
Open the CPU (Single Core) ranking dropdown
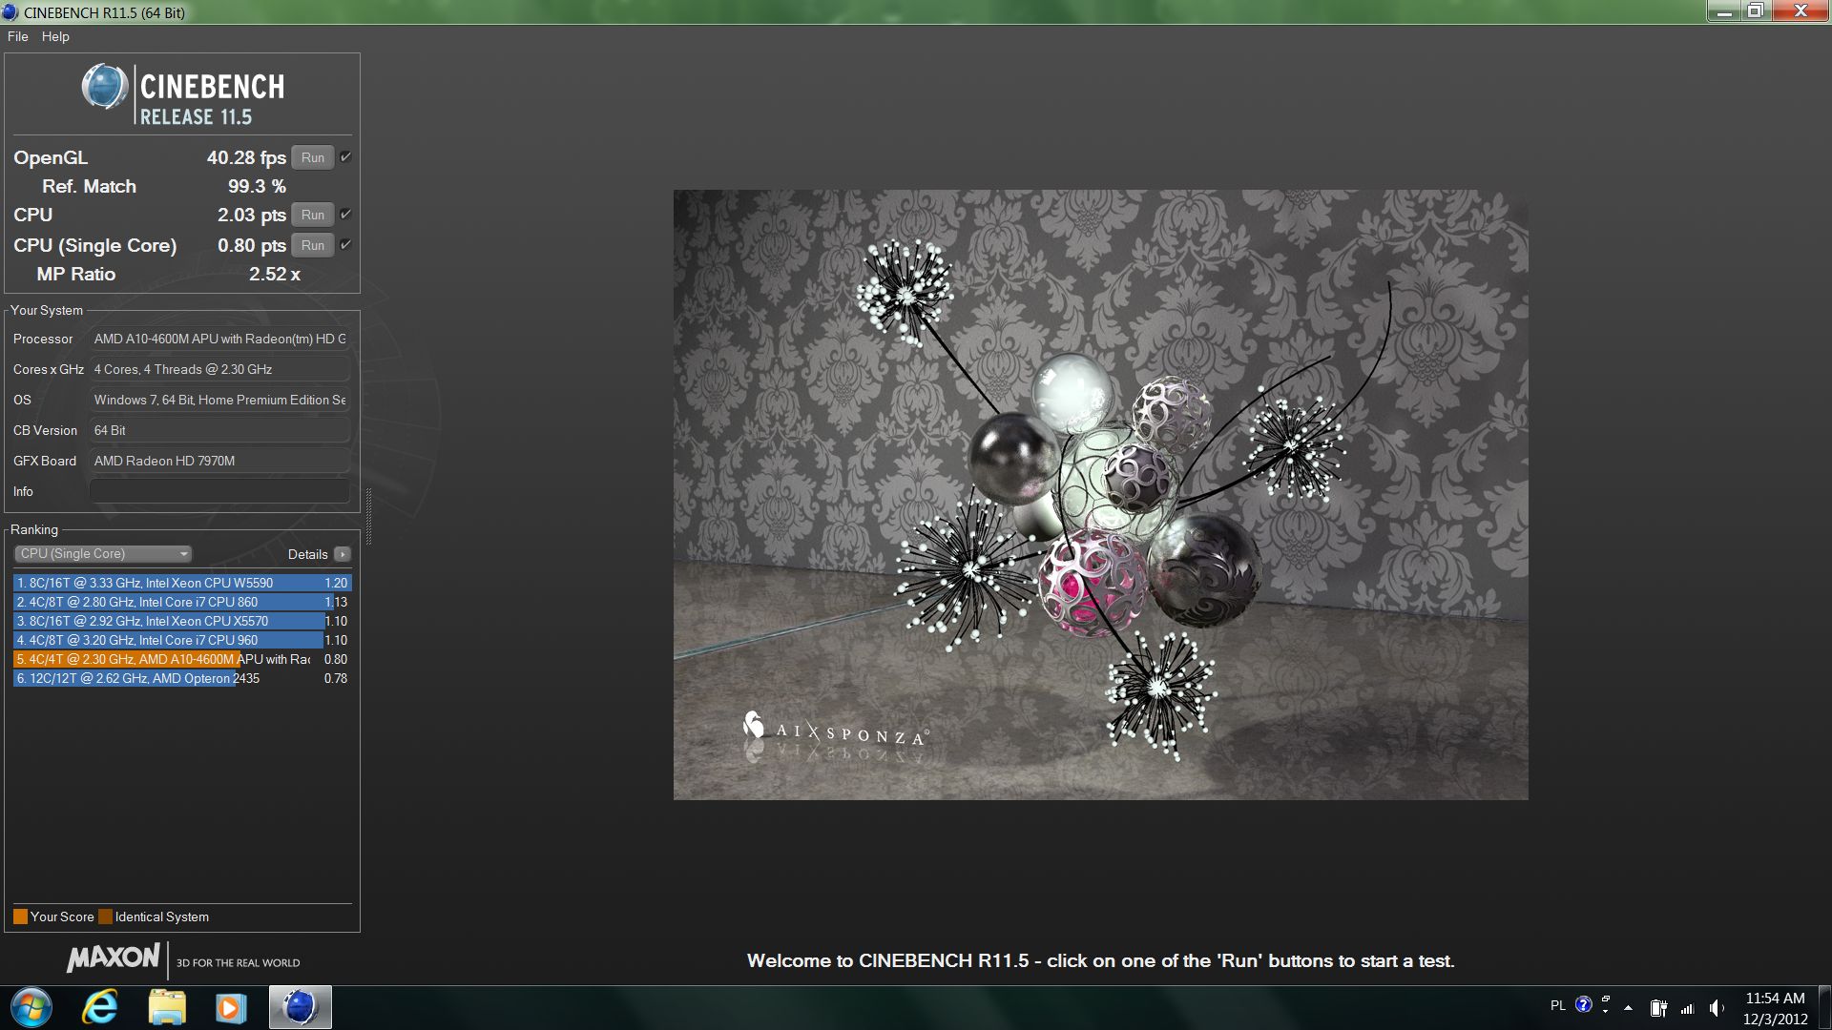103,554
